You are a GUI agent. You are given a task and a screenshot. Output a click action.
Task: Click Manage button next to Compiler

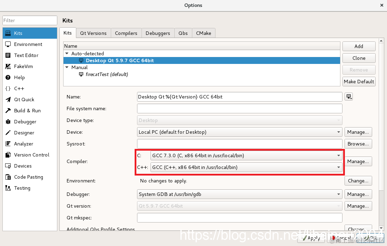tap(358, 162)
